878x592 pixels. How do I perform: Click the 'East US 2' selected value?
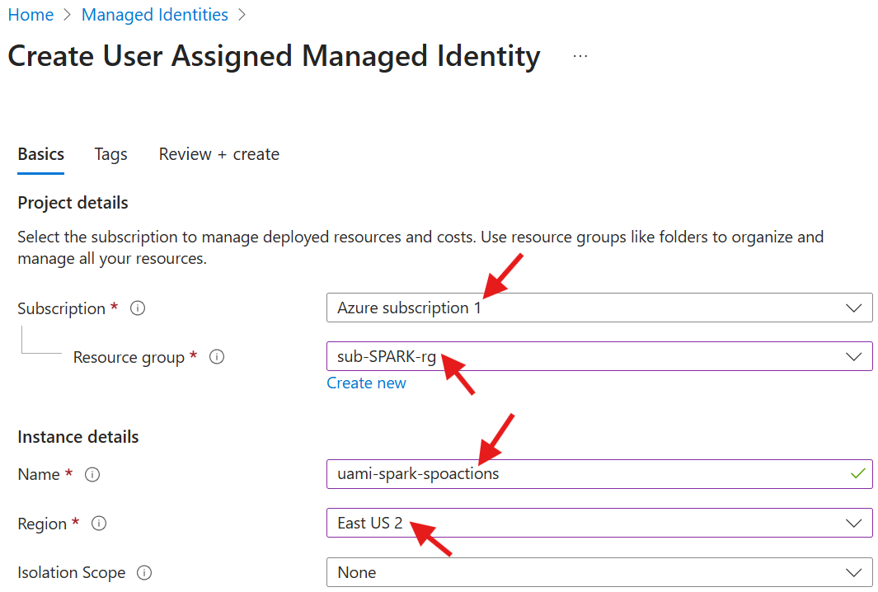click(x=369, y=524)
